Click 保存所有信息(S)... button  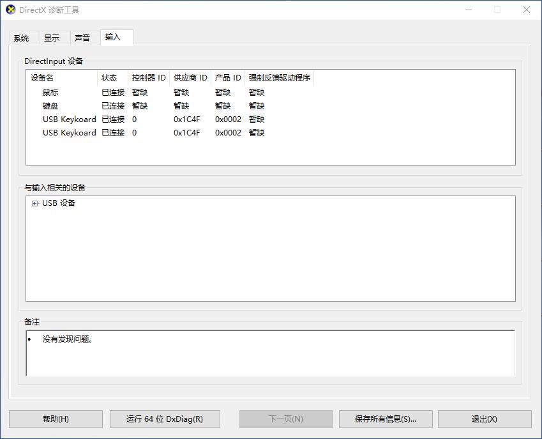[386, 419]
